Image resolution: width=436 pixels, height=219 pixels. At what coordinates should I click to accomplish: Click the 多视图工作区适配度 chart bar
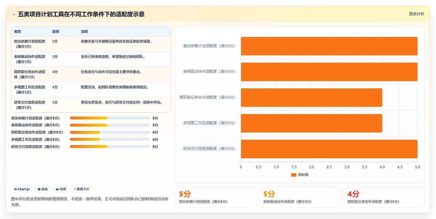(311, 123)
